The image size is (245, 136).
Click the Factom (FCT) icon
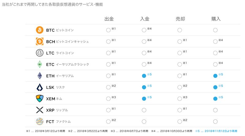(40, 121)
